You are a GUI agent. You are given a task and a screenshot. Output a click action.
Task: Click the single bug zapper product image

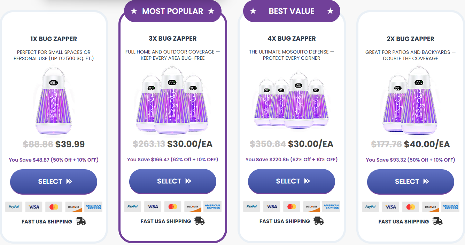point(54,101)
